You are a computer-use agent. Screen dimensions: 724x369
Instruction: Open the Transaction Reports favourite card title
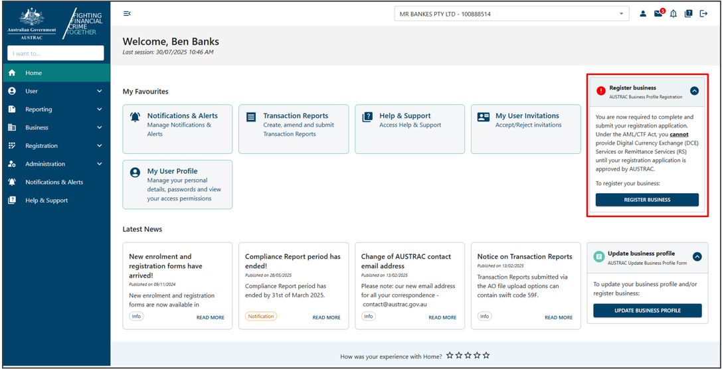tap(296, 115)
